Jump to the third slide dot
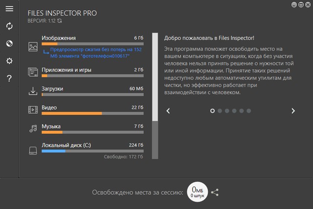313x209 pixels. [227, 111]
